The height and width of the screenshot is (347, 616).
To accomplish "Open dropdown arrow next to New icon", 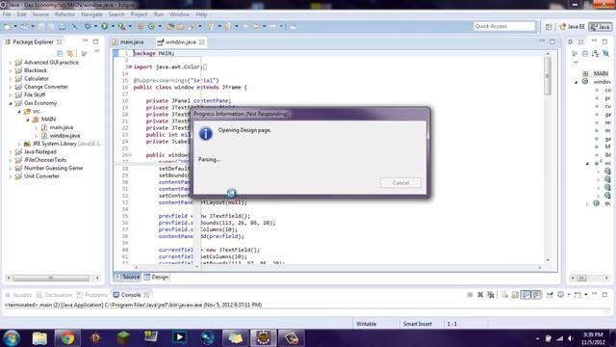I will pos(15,26).
